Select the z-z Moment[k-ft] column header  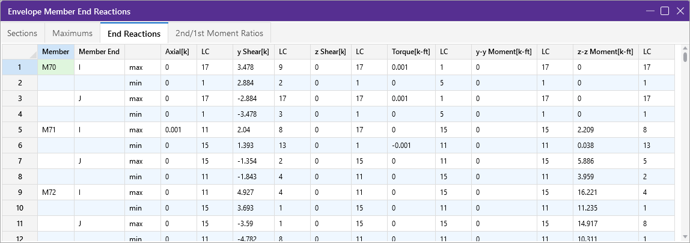[x=606, y=52]
